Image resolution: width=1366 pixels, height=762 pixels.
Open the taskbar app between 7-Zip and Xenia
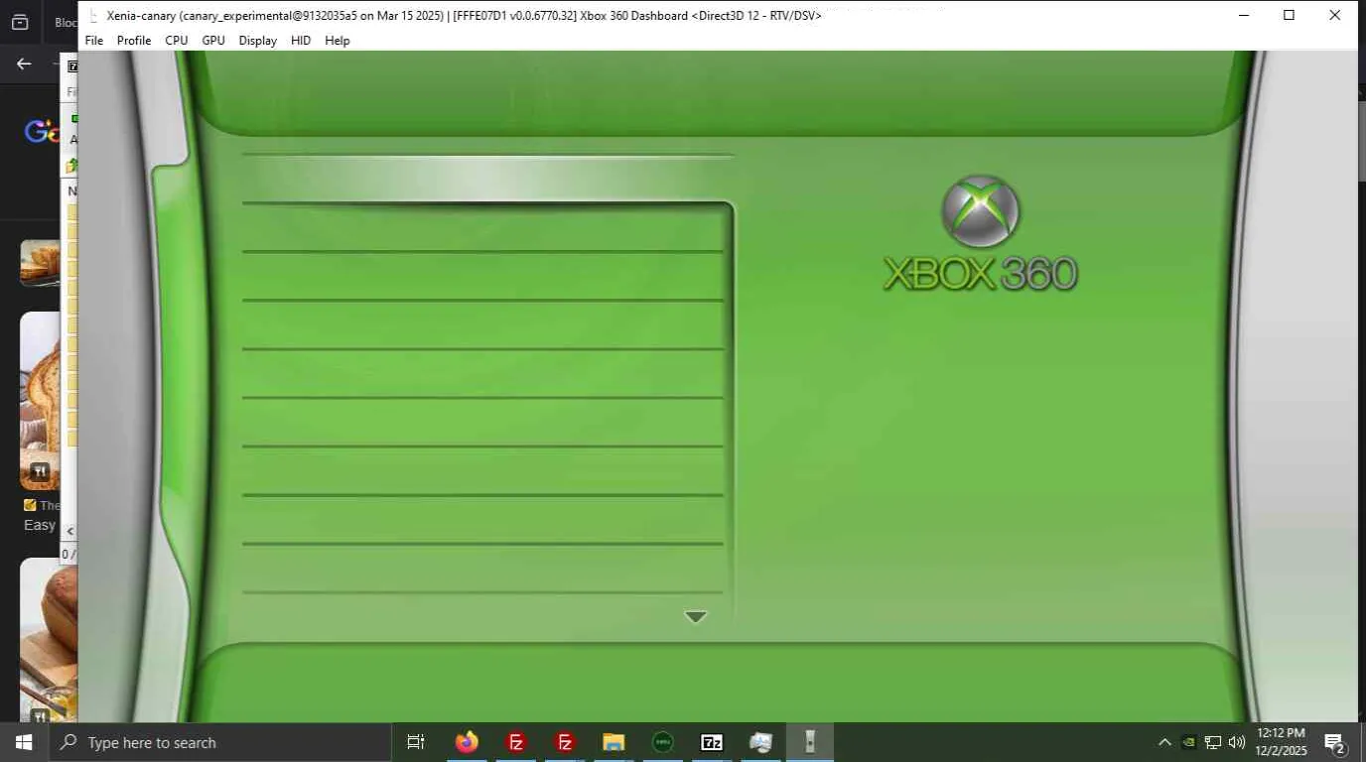760,742
